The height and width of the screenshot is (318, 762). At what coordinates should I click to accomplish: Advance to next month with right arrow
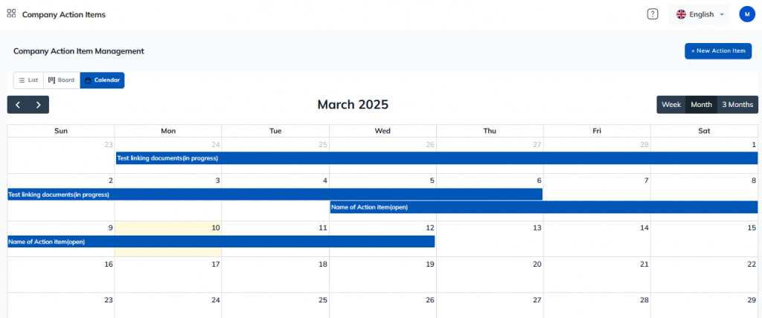coord(39,105)
